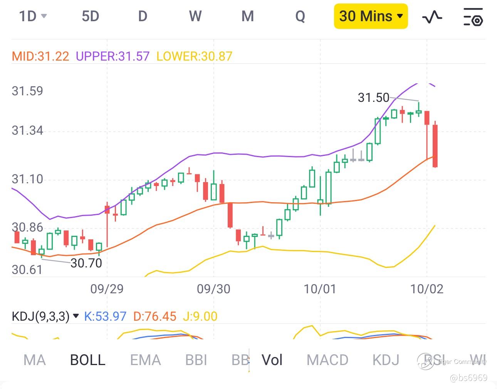Switch to the M monthly timeframe
The image size is (497, 389).
pos(247,16)
